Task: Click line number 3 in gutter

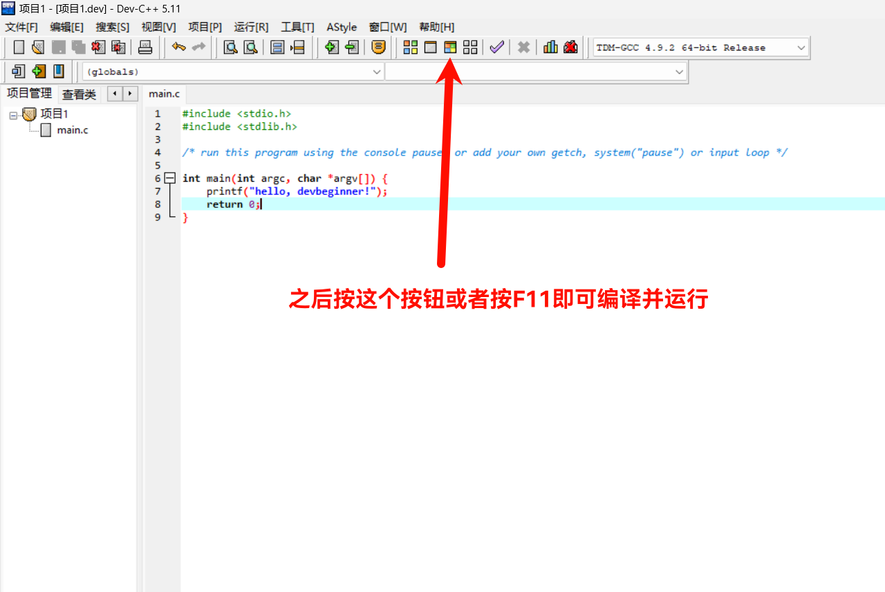Action: 158,140
